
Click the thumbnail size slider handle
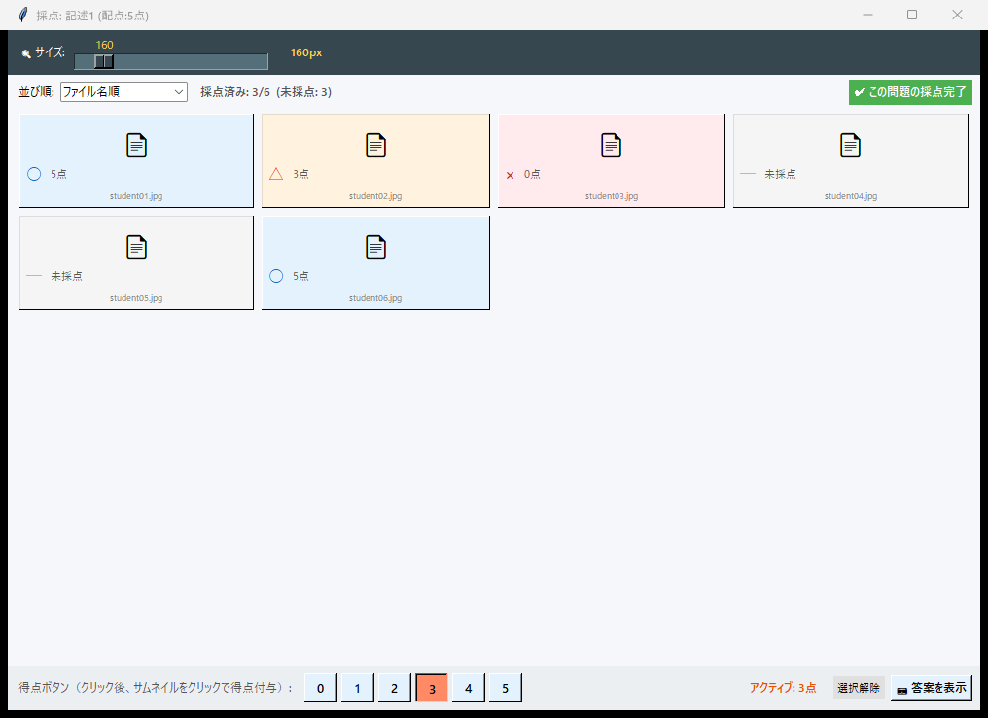point(104,62)
